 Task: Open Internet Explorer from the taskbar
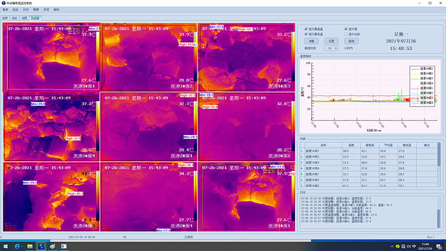tap(17, 246)
